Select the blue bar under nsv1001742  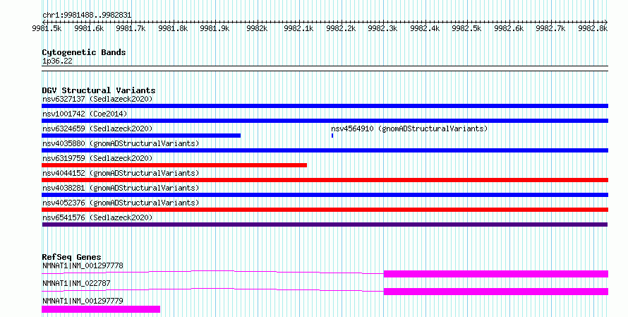[325, 121]
